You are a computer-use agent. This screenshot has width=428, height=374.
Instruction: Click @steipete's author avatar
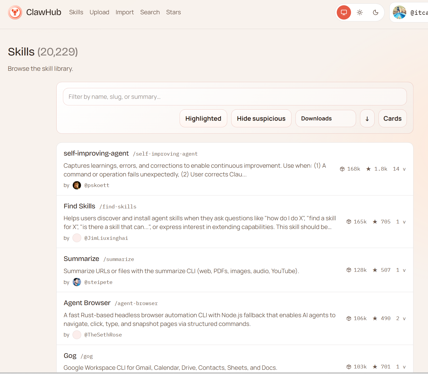click(77, 282)
